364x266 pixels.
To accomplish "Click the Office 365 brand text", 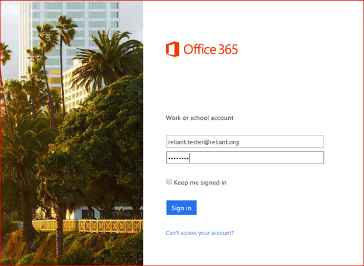I will (211, 49).
